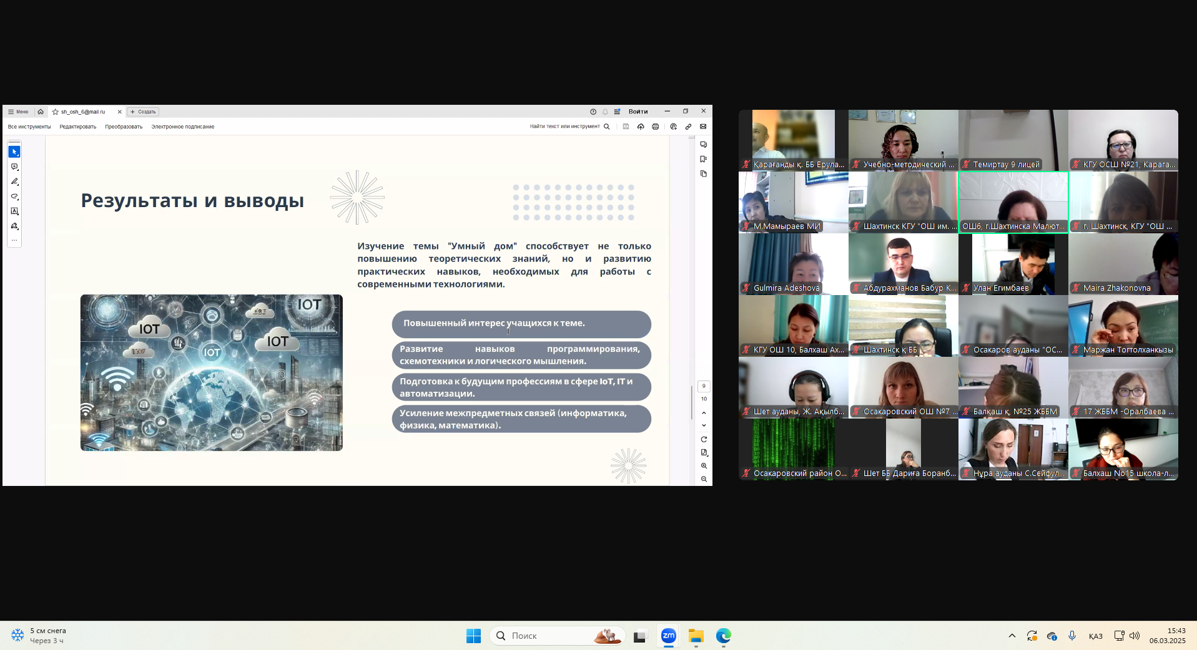Open Все инструменты tab
Screen dimensions: 1197x650
tap(29, 127)
